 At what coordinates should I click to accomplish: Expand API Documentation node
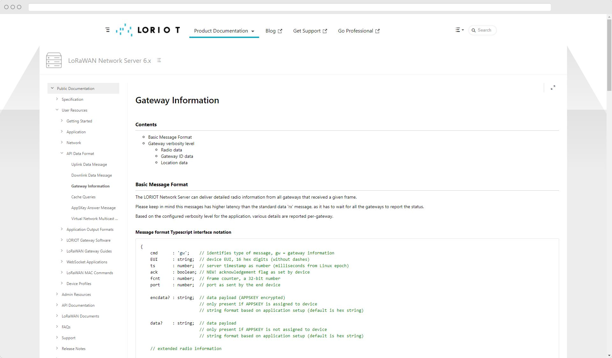57,305
